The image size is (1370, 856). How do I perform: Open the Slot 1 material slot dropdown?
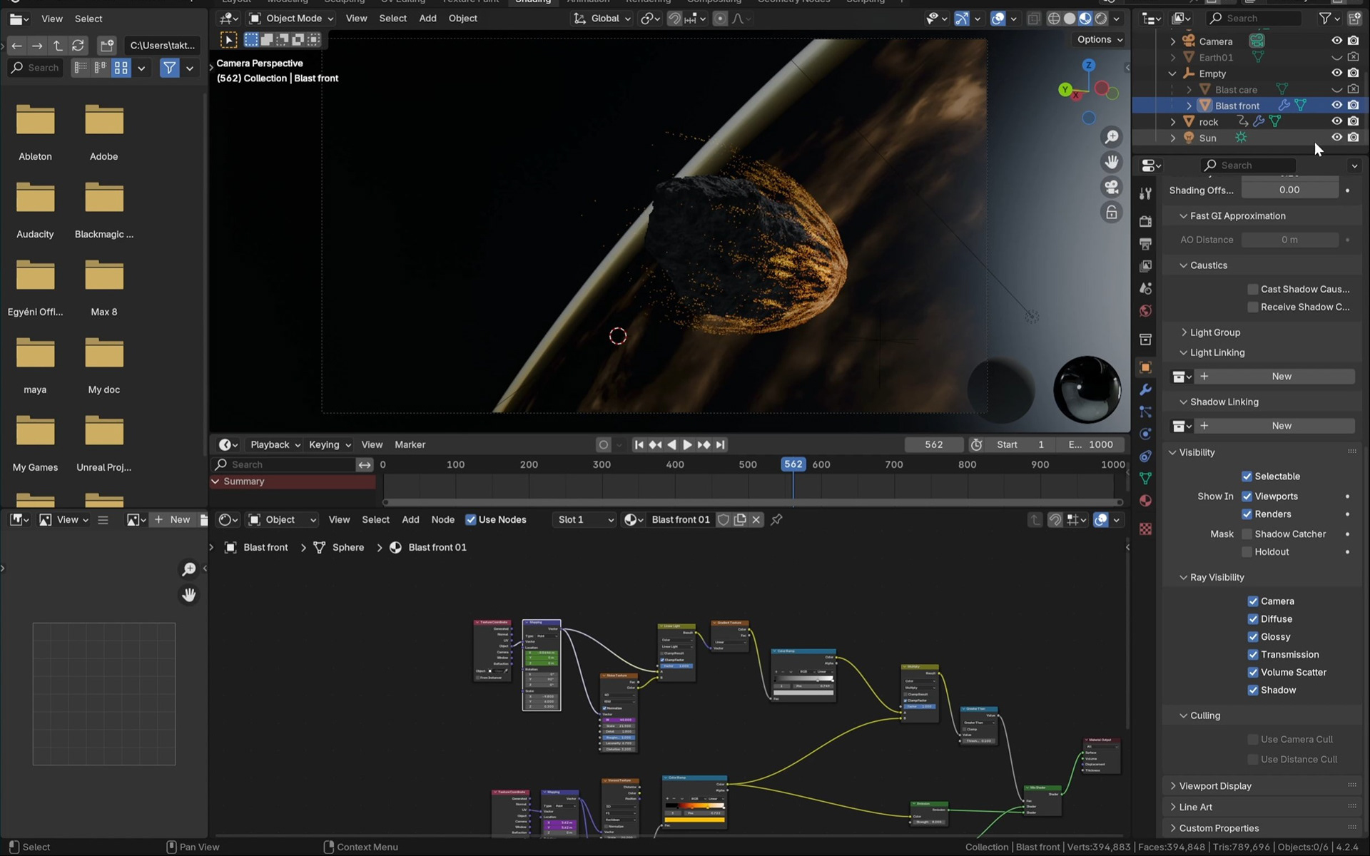[x=584, y=519]
